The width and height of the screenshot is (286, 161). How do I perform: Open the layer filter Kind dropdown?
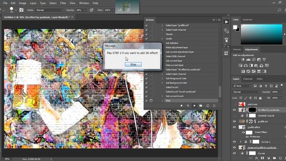(x=242, y=86)
